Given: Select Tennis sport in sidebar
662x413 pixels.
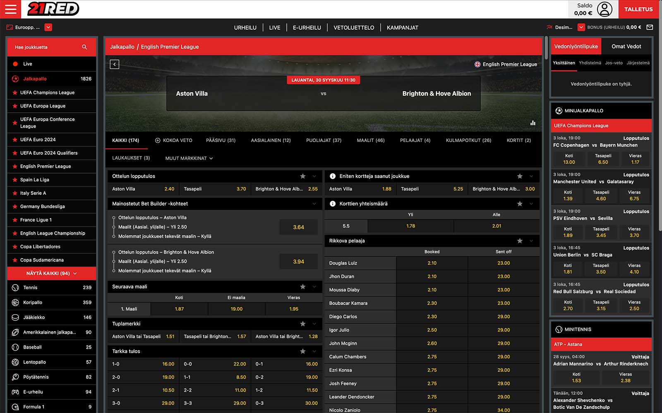Looking at the screenshot, I should (30, 287).
